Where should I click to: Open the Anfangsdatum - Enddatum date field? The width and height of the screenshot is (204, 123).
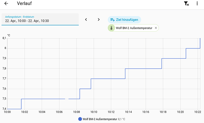coord(40,19)
